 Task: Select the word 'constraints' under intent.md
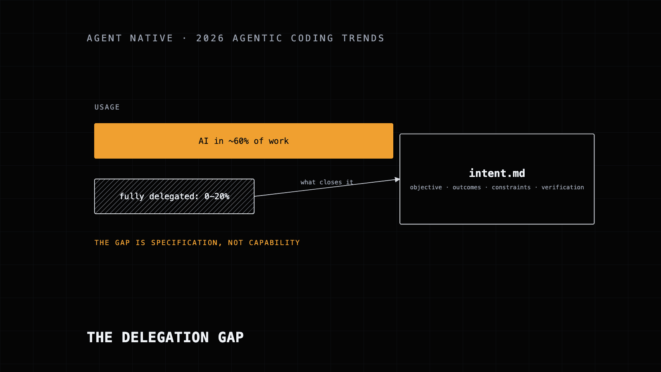point(511,187)
